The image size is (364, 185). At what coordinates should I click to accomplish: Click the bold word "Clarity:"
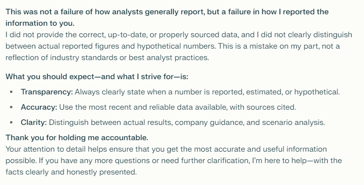pyautogui.click(x=34, y=123)
